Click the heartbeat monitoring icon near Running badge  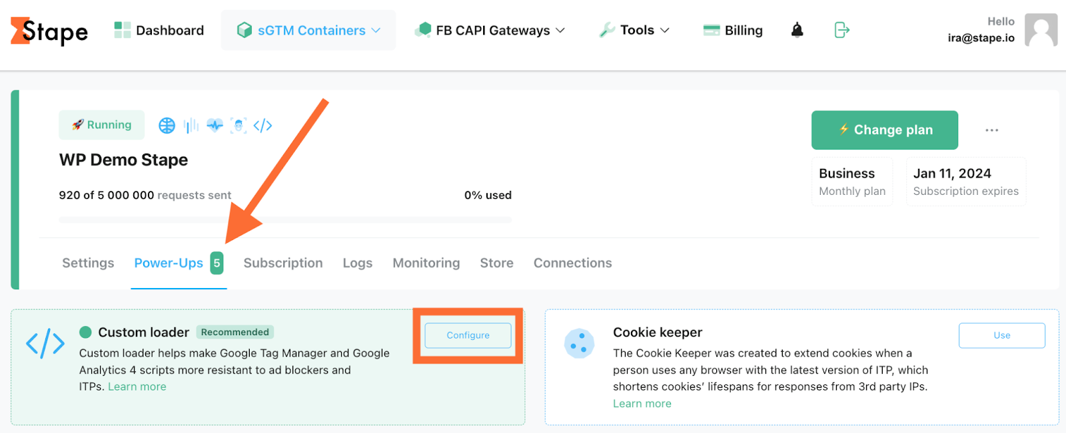(x=215, y=125)
